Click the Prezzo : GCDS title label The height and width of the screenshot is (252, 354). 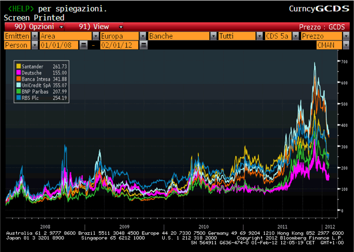click(322, 27)
